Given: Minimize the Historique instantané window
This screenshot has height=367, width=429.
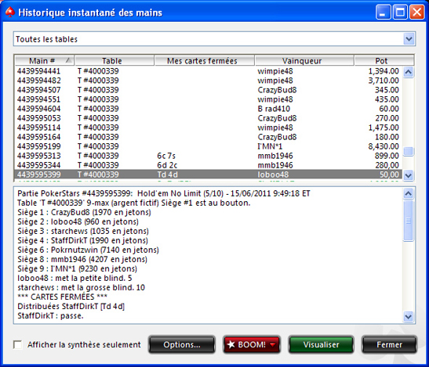Looking at the screenshot, I should tap(383, 12).
